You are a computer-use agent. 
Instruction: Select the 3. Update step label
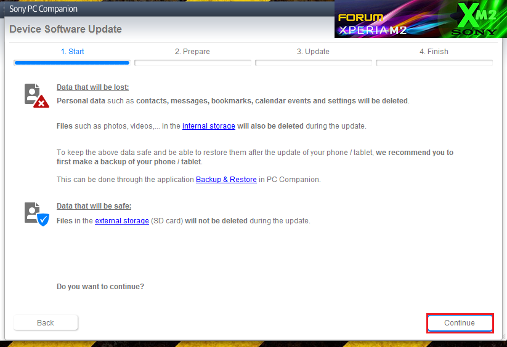[x=313, y=52]
